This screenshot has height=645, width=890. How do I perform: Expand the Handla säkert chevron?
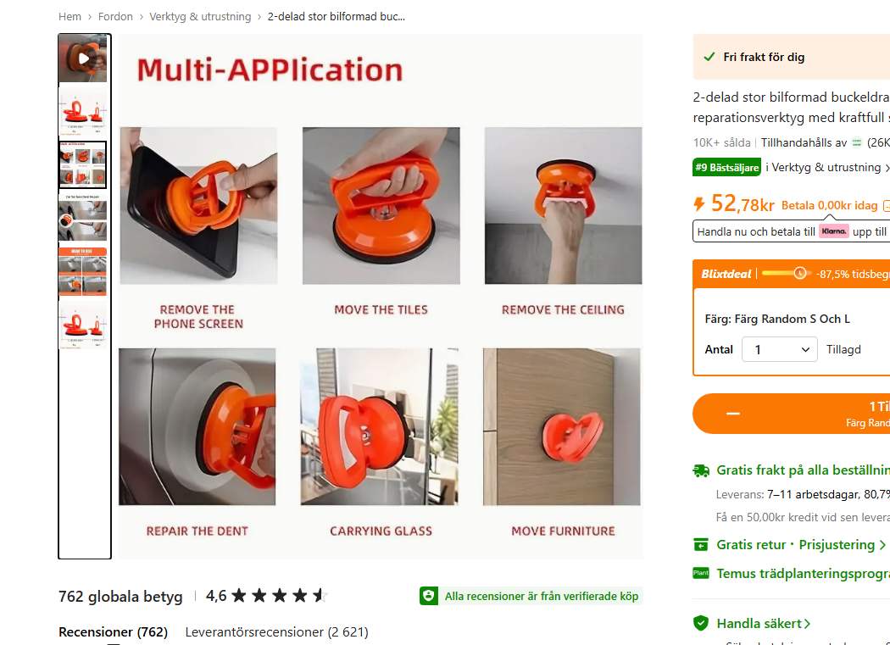coord(807,624)
